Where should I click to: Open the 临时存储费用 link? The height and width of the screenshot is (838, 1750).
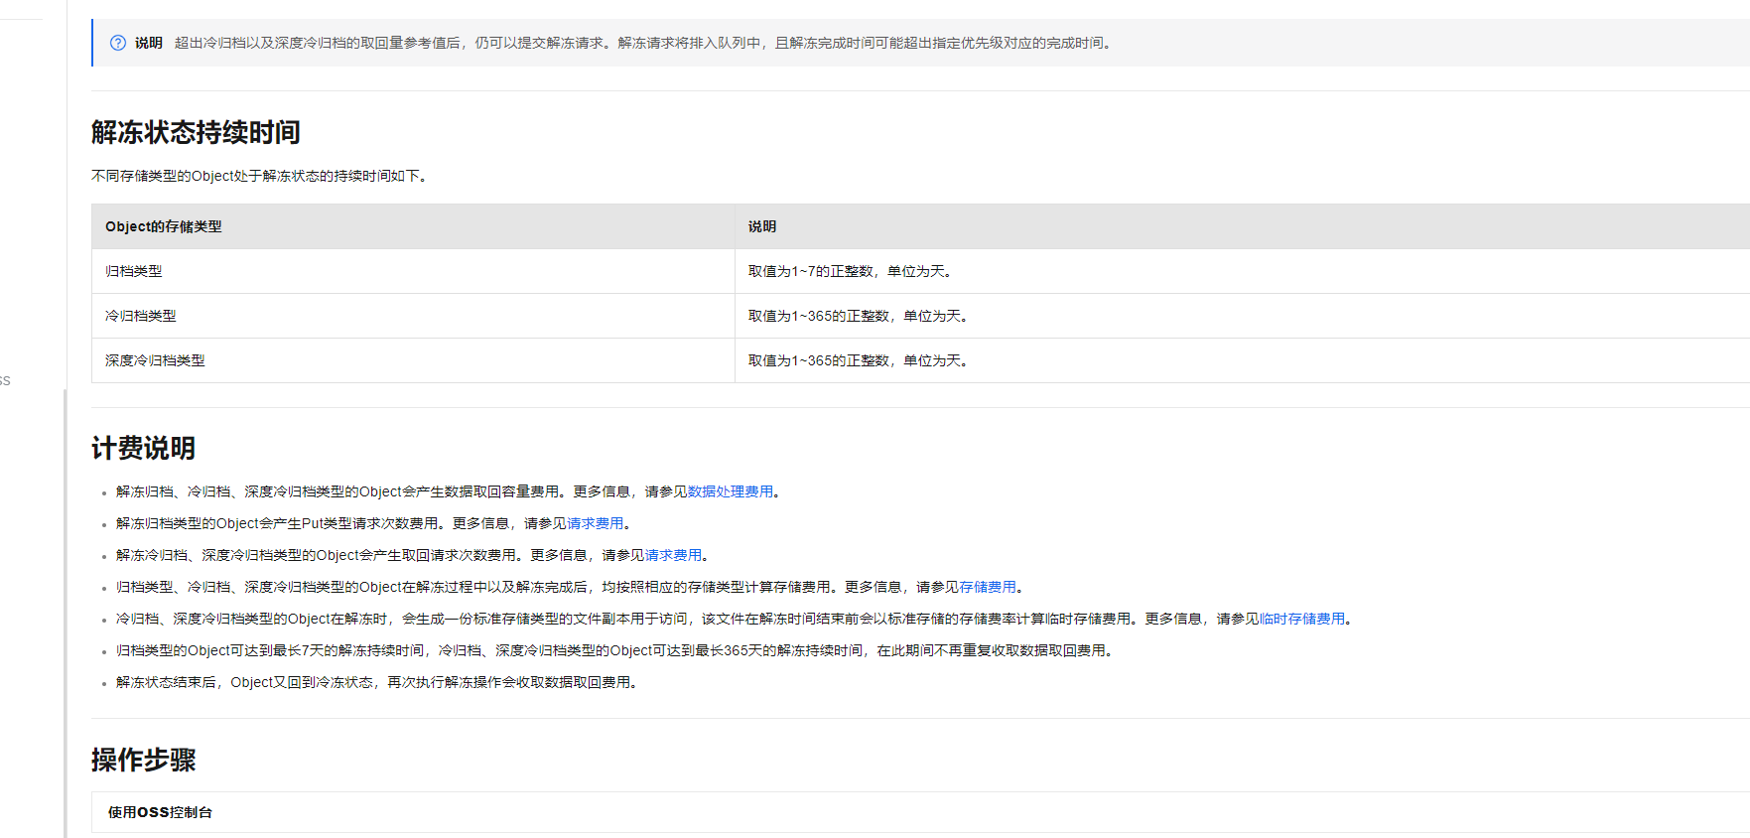(x=1302, y=619)
